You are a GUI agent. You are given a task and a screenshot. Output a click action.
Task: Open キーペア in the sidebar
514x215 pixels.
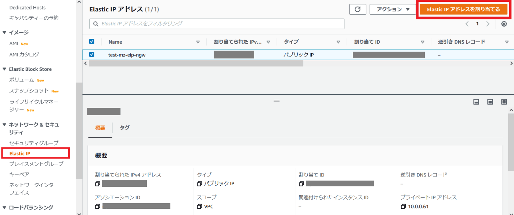click(19, 174)
